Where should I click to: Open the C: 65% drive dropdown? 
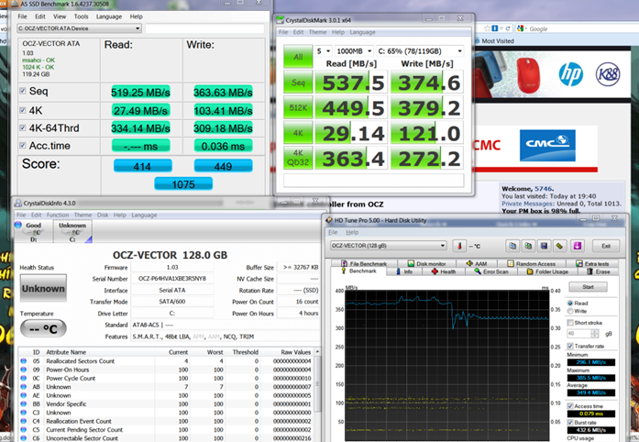pyautogui.click(x=420, y=51)
